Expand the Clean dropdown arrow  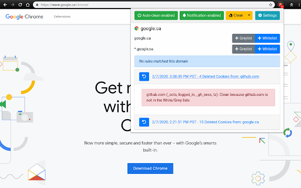(249, 16)
